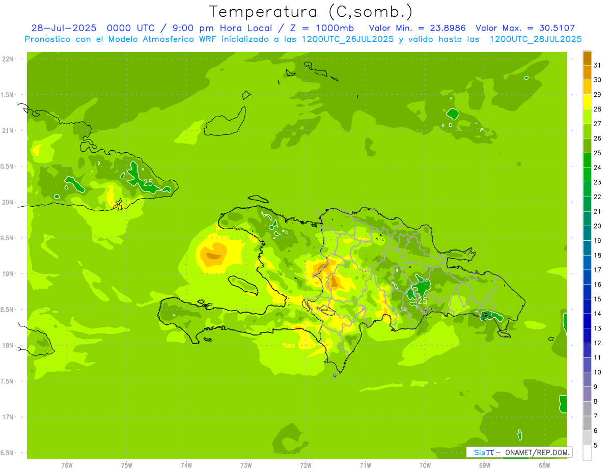Click the blue 'Sistπ' logo text

click(x=483, y=452)
